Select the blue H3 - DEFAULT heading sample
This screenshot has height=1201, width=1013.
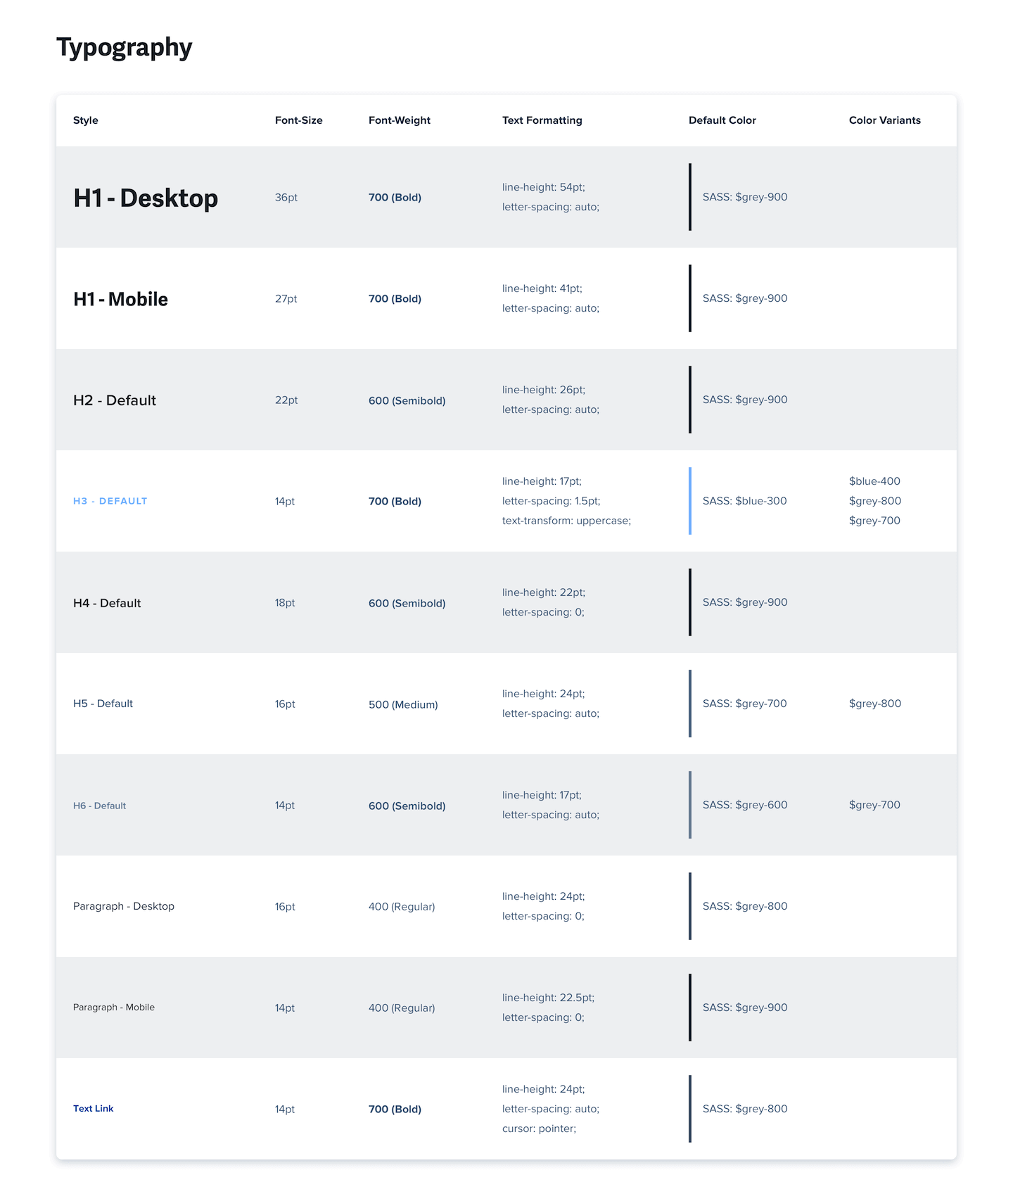coord(110,501)
